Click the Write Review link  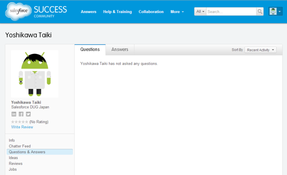(22, 127)
